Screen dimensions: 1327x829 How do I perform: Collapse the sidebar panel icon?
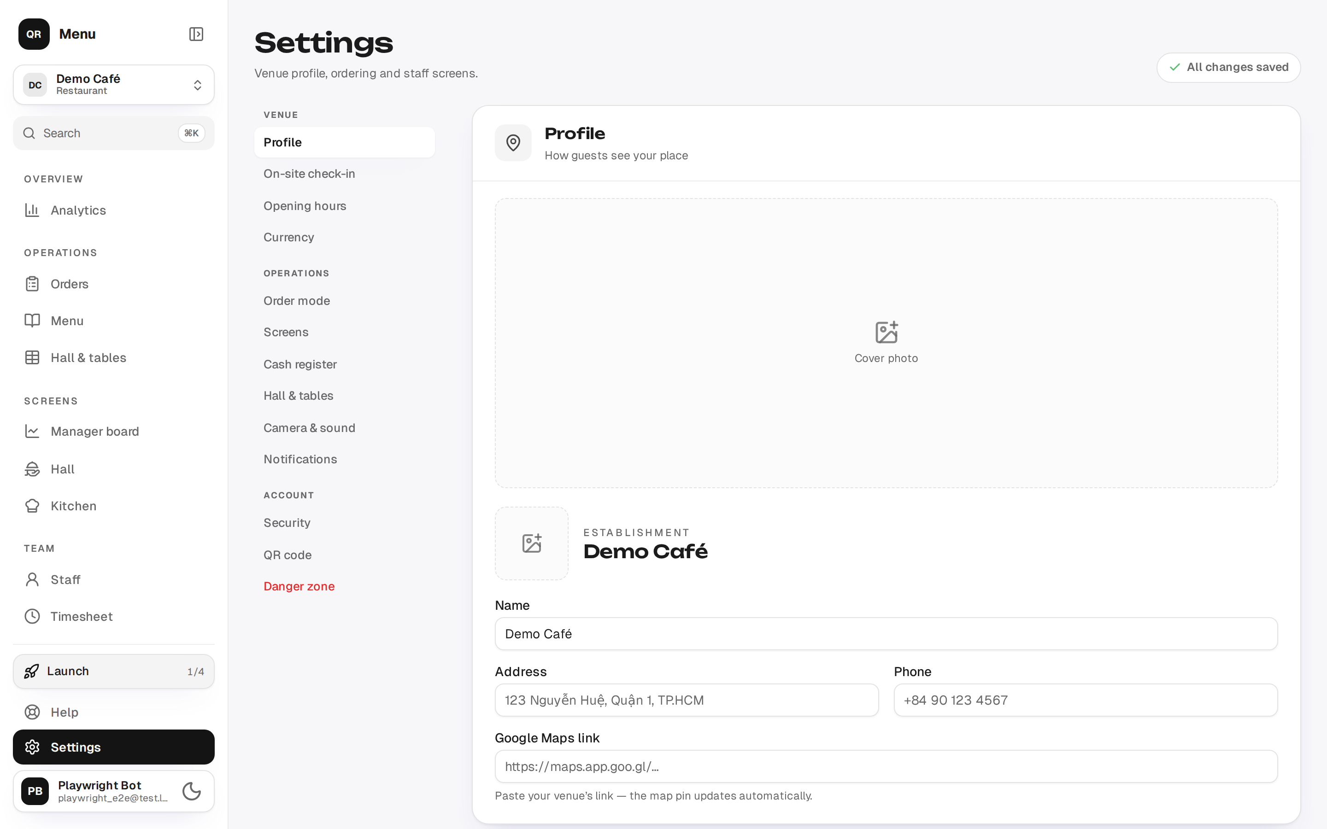click(x=196, y=34)
